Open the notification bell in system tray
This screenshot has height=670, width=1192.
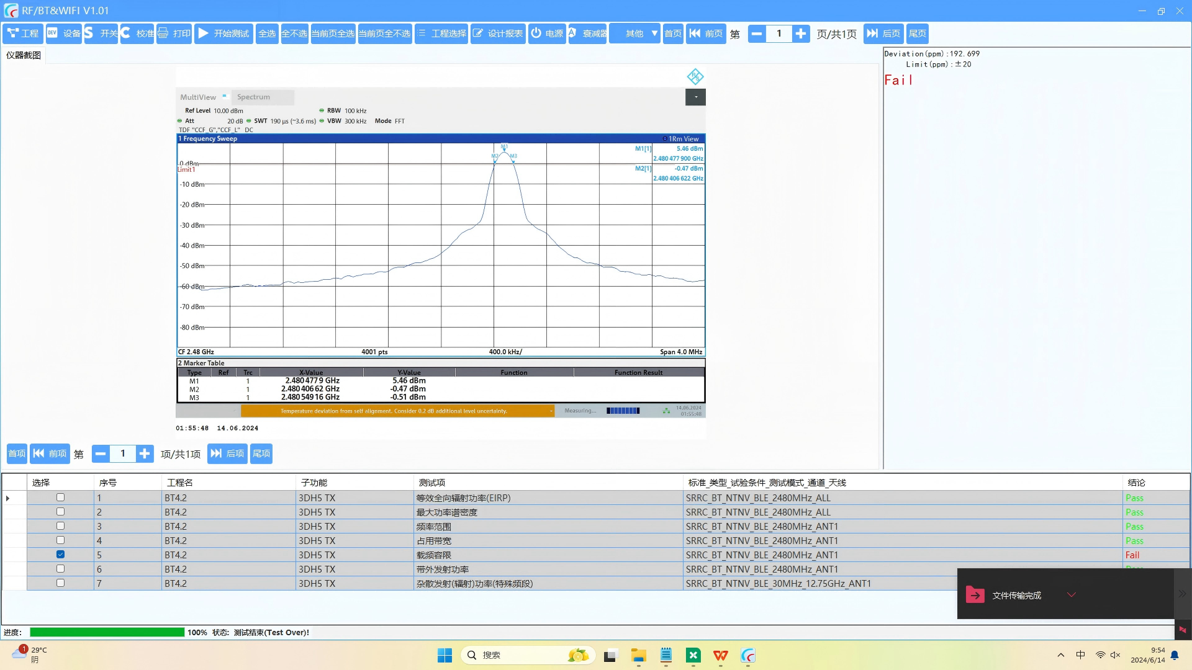[x=1175, y=655]
